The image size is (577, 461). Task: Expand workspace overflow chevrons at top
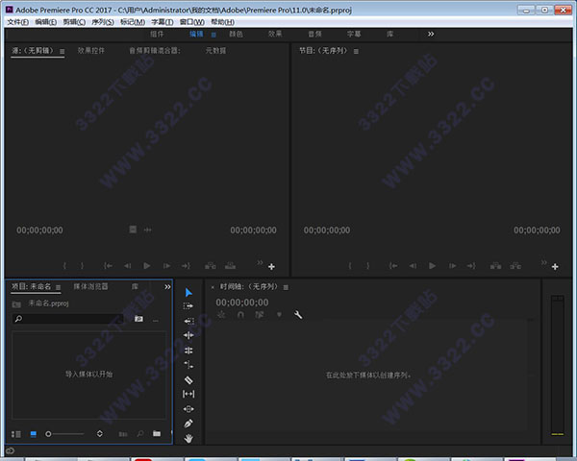(x=431, y=34)
